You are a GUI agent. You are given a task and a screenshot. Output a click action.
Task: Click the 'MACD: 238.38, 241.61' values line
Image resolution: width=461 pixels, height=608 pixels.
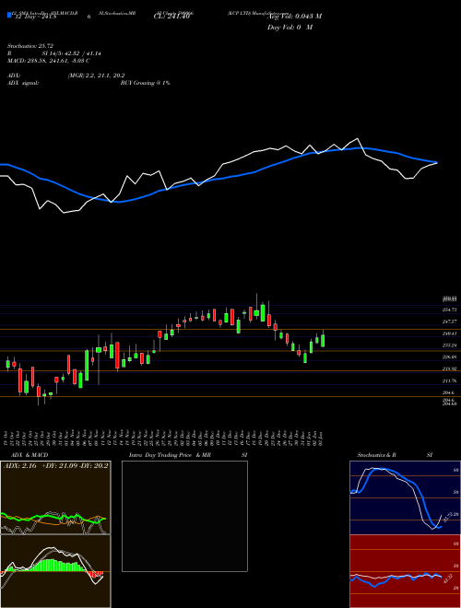coord(49,61)
